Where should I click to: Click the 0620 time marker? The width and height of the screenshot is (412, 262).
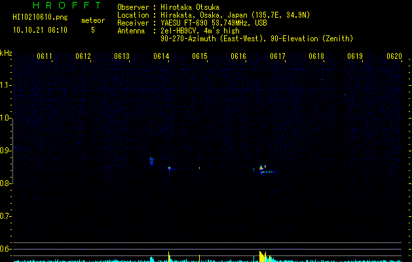point(394,56)
